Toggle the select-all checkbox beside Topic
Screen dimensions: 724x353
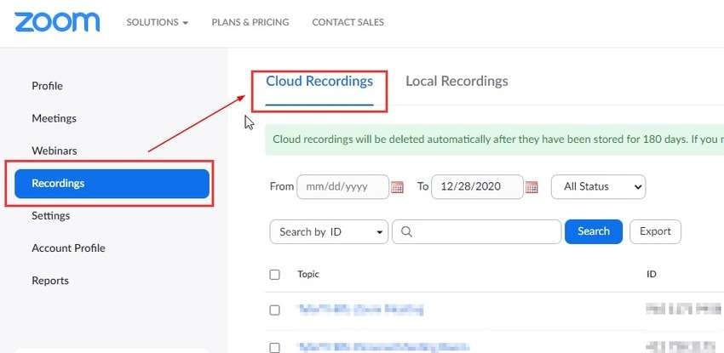click(275, 275)
